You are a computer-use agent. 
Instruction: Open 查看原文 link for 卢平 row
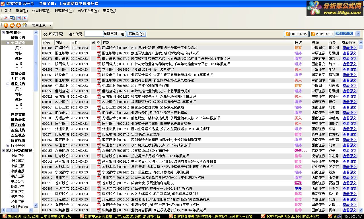point(349,151)
